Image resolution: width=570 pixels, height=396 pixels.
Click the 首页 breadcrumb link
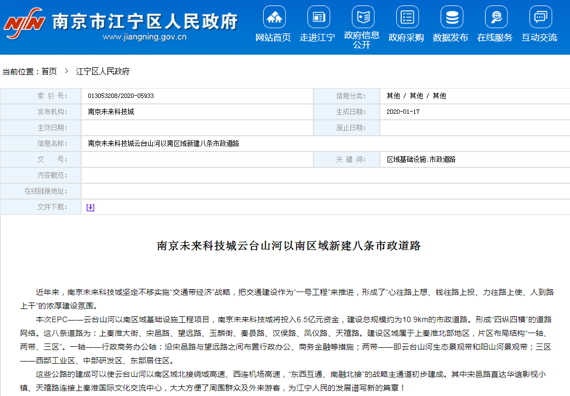(49, 72)
